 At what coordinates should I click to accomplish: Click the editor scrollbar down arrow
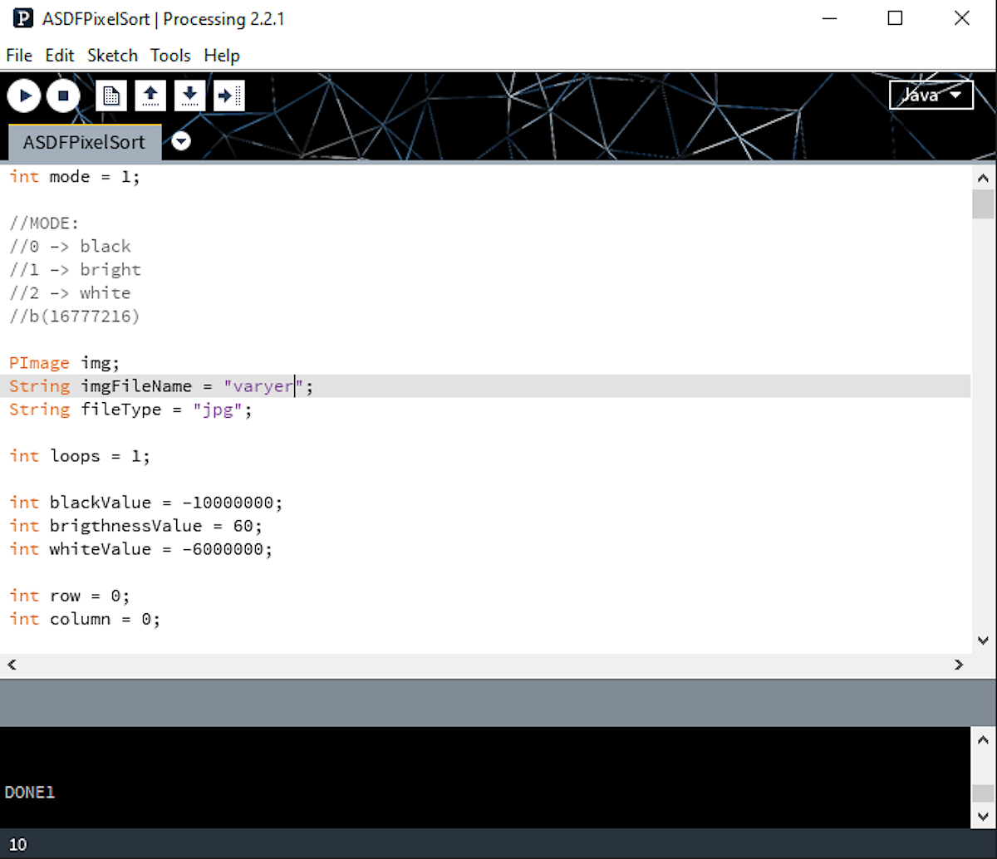click(983, 641)
